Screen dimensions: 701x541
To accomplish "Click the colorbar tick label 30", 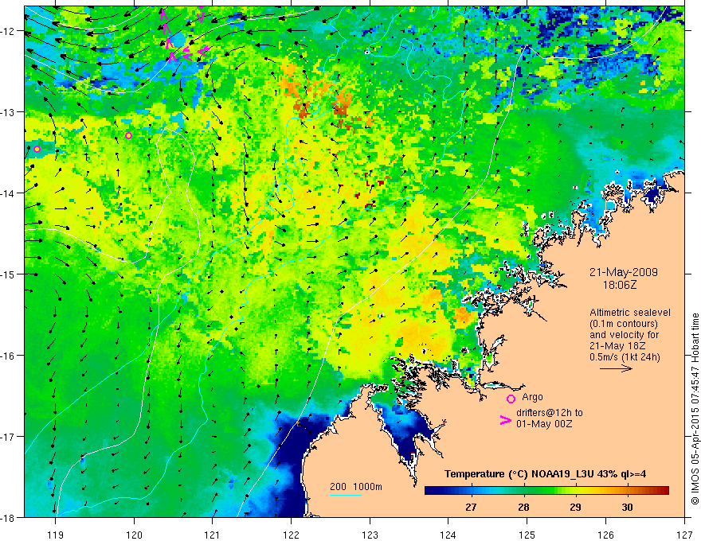I will [627, 507].
